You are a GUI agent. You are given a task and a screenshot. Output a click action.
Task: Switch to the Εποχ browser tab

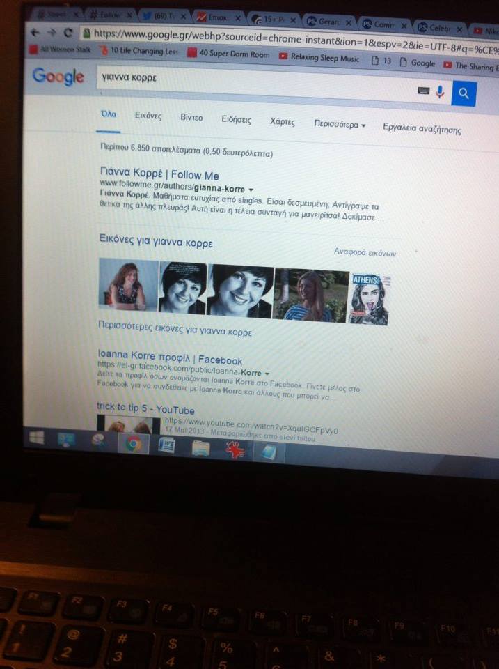[217, 17]
